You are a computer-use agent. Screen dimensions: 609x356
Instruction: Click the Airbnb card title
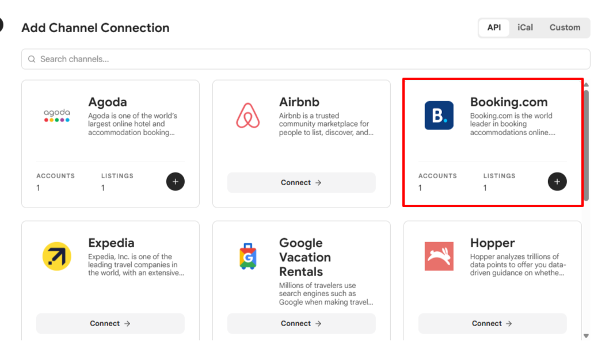pyautogui.click(x=299, y=102)
